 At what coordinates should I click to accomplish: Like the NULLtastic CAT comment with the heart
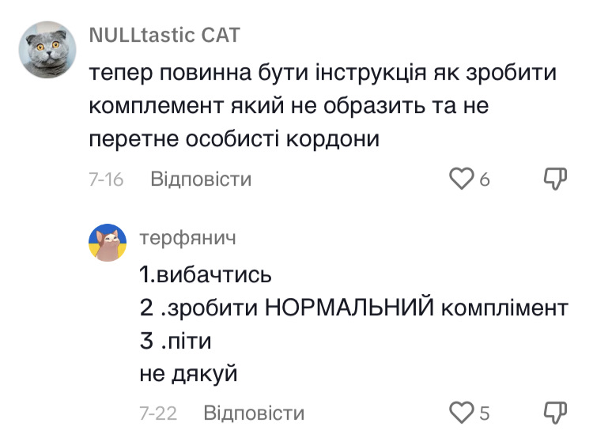click(461, 179)
